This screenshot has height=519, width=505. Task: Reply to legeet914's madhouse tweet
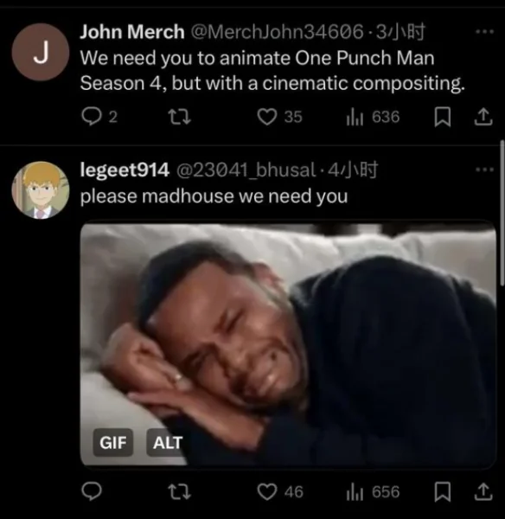(92, 491)
